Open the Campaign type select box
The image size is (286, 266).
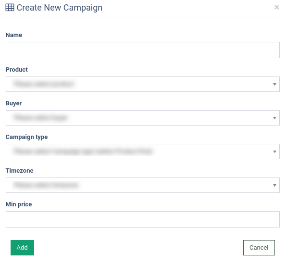pos(143,152)
